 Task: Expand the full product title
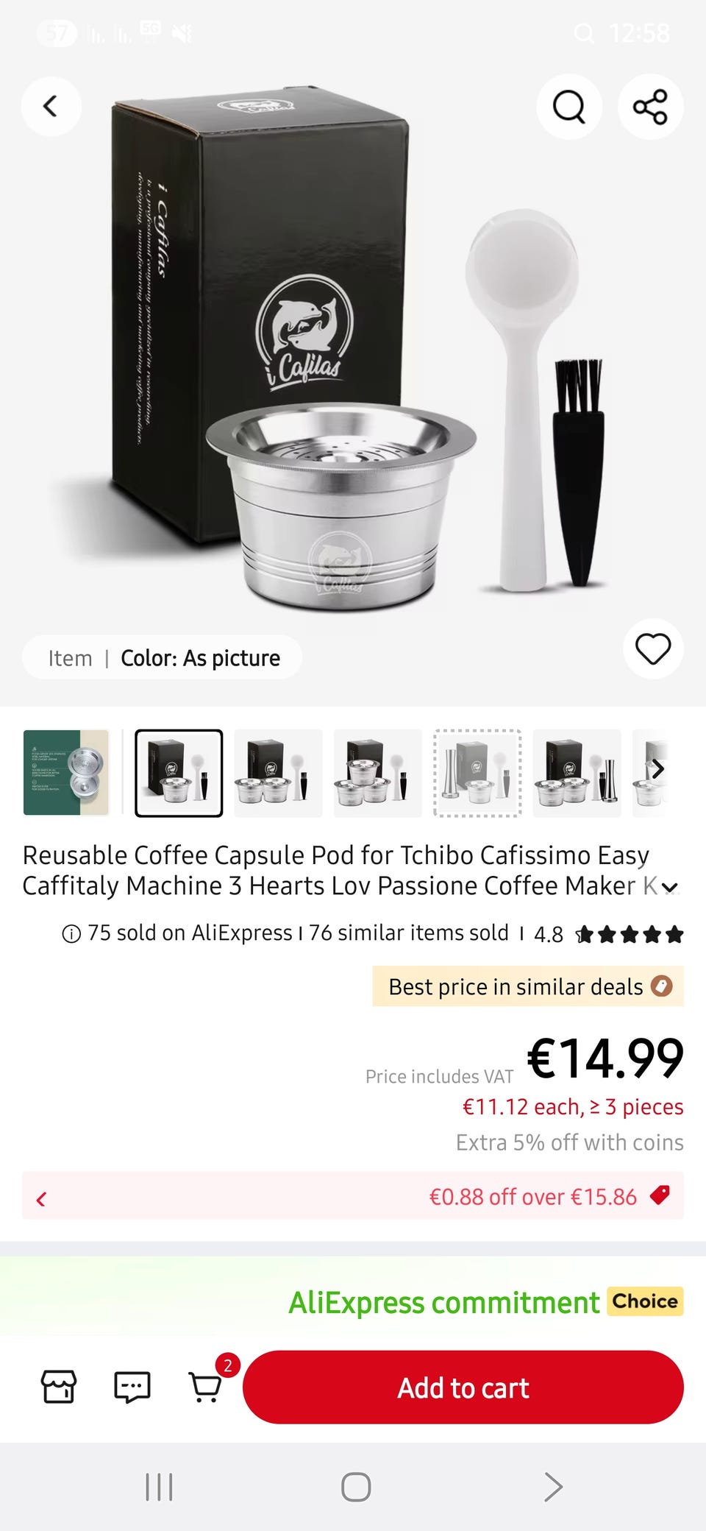click(x=670, y=888)
